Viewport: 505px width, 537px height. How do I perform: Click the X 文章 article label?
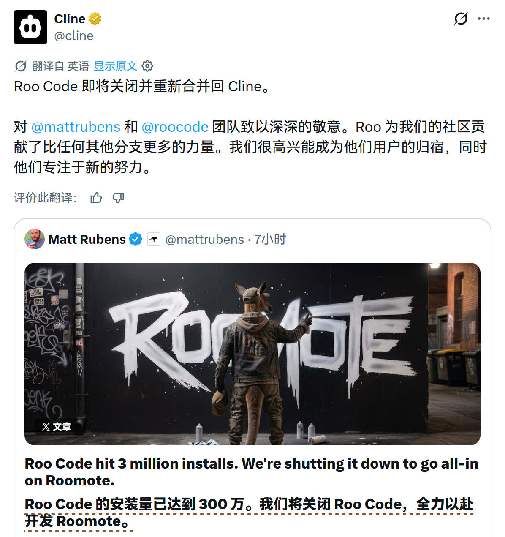point(57,427)
